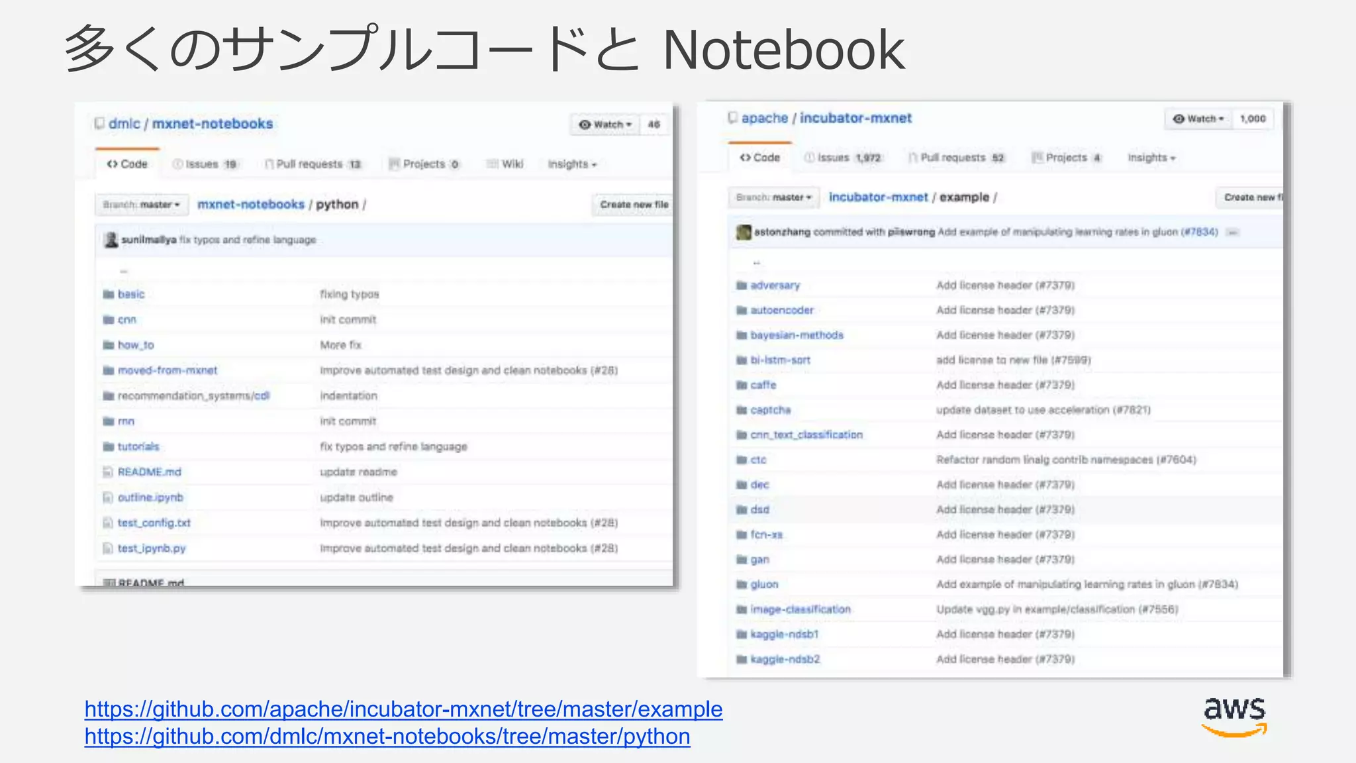Viewport: 1356px width, 763px height.
Task: Open moved-from-mxnet folder icon
Action: click(x=109, y=370)
